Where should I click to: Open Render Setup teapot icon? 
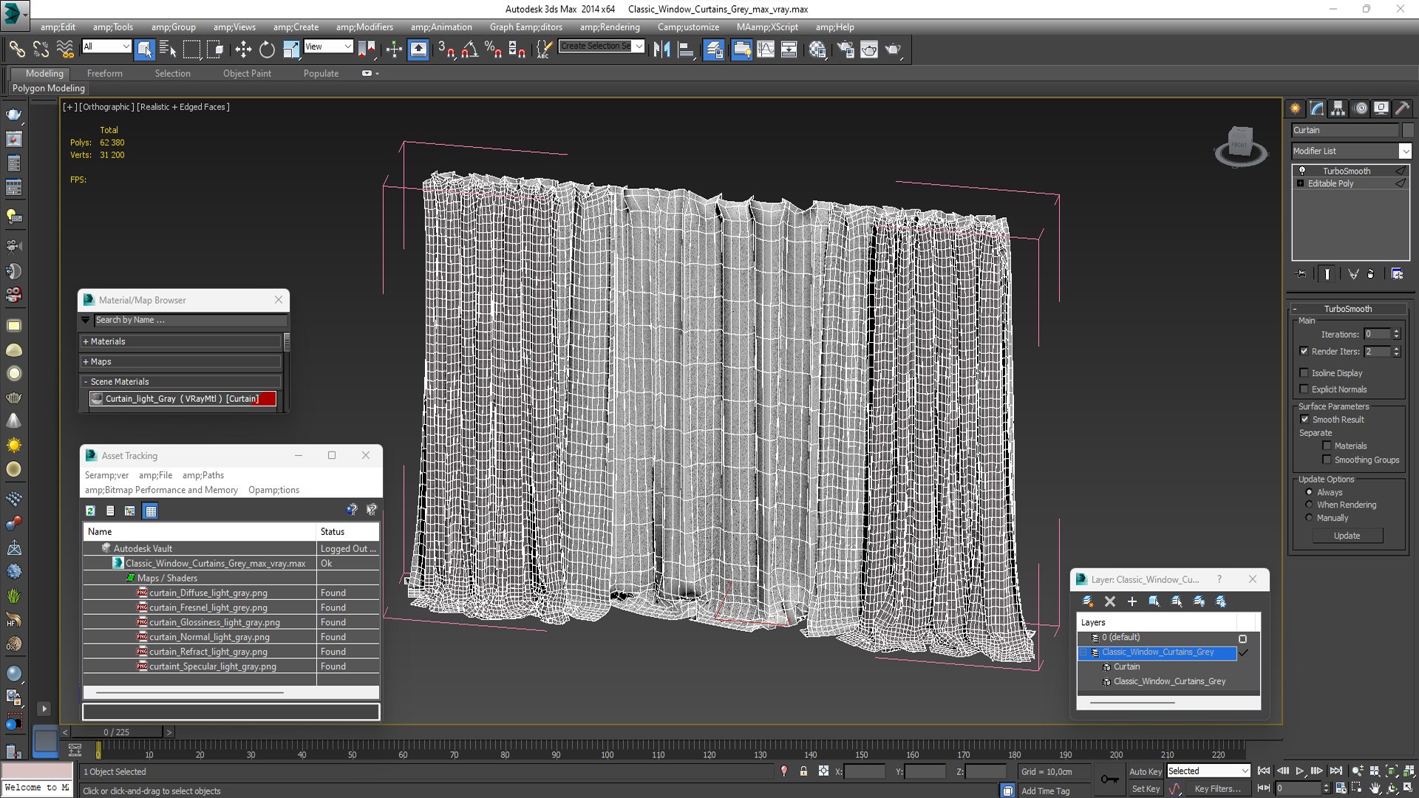(x=845, y=50)
